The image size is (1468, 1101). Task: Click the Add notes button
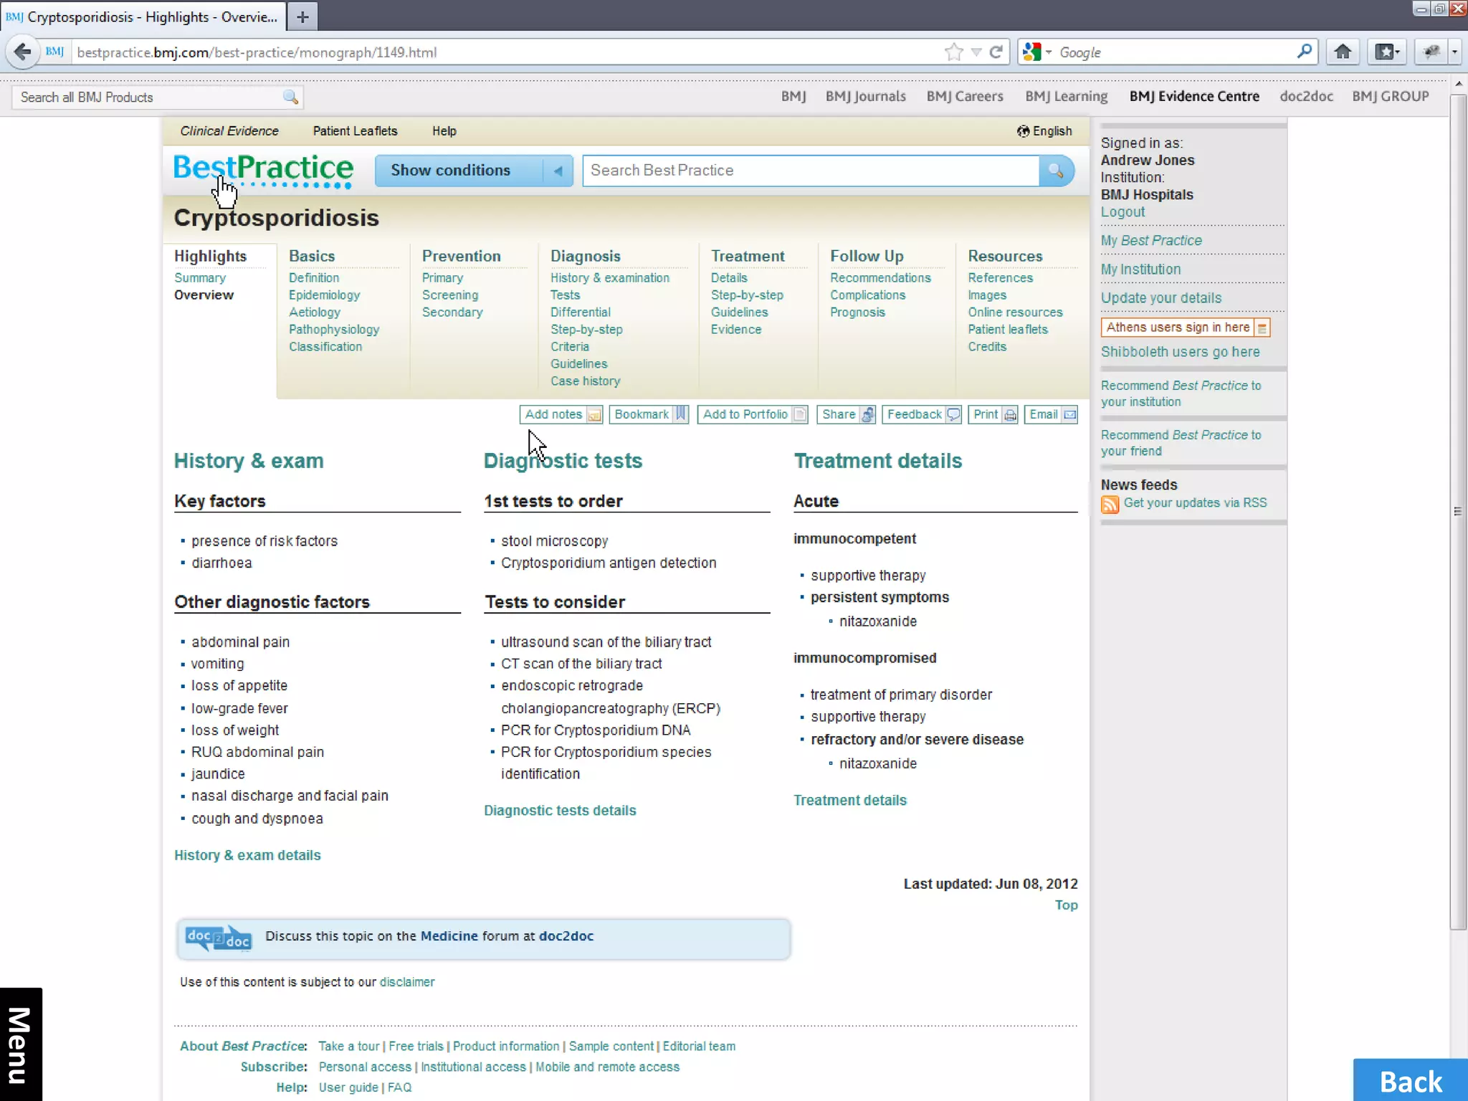[561, 414]
